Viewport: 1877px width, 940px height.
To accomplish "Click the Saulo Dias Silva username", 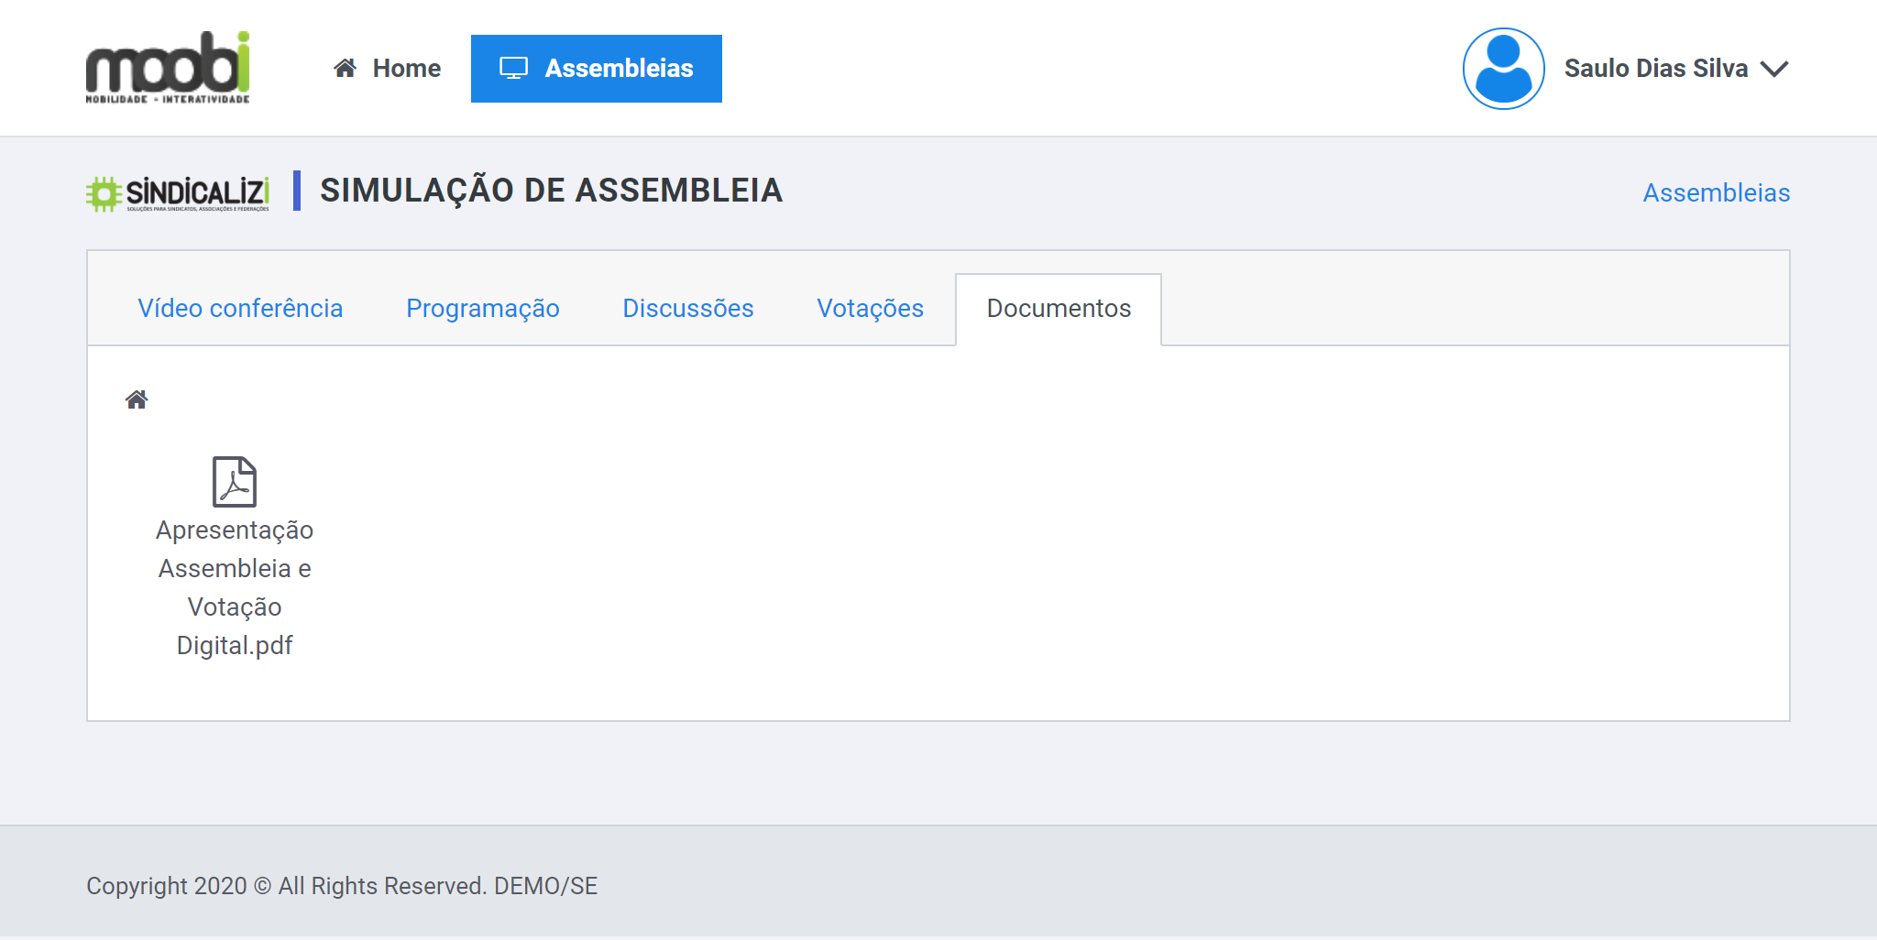I will (1655, 69).
